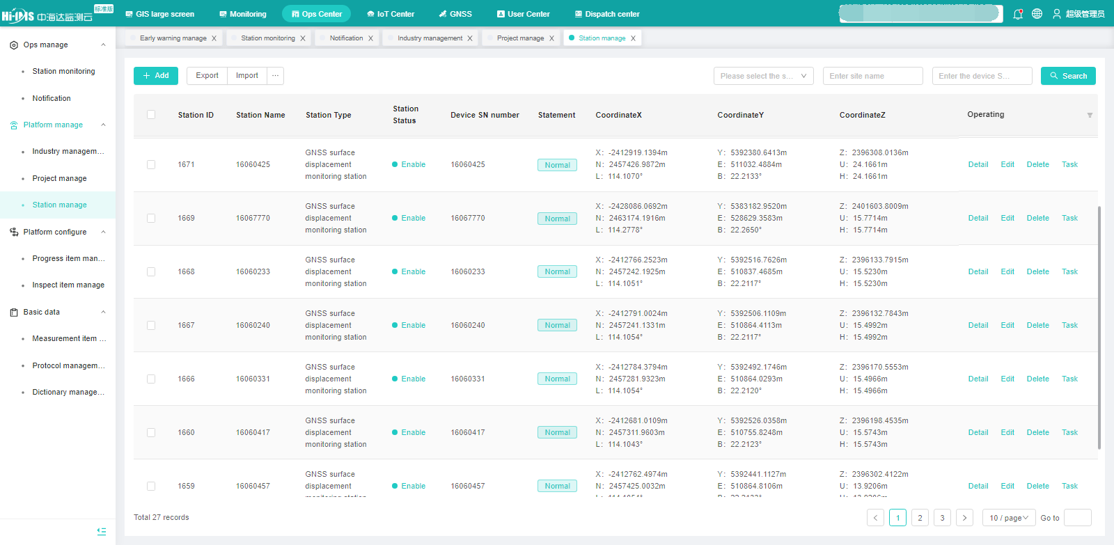The width and height of the screenshot is (1114, 545).
Task: Click the Operating column filter icon
Action: [x=1090, y=116]
